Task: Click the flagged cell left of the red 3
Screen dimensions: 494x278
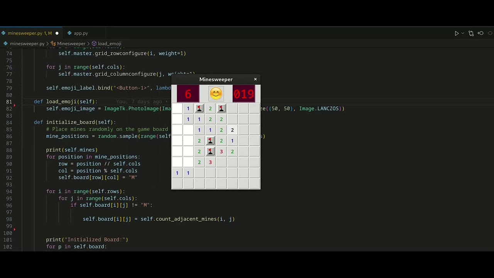Action: coord(210,151)
